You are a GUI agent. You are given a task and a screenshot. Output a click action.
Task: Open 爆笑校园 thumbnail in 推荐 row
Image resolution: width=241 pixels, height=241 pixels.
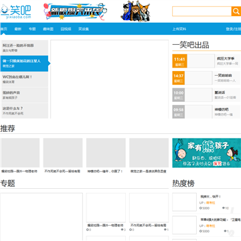[x=20, y=153]
